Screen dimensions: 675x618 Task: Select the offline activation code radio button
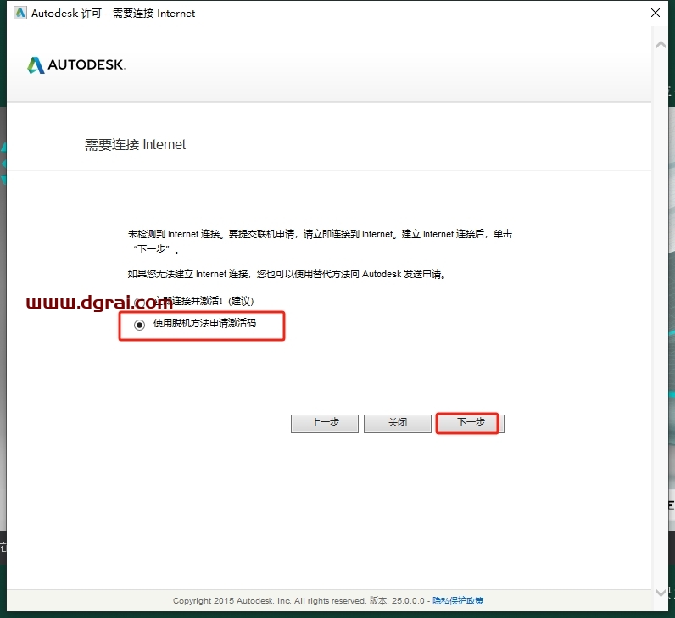(139, 325)
